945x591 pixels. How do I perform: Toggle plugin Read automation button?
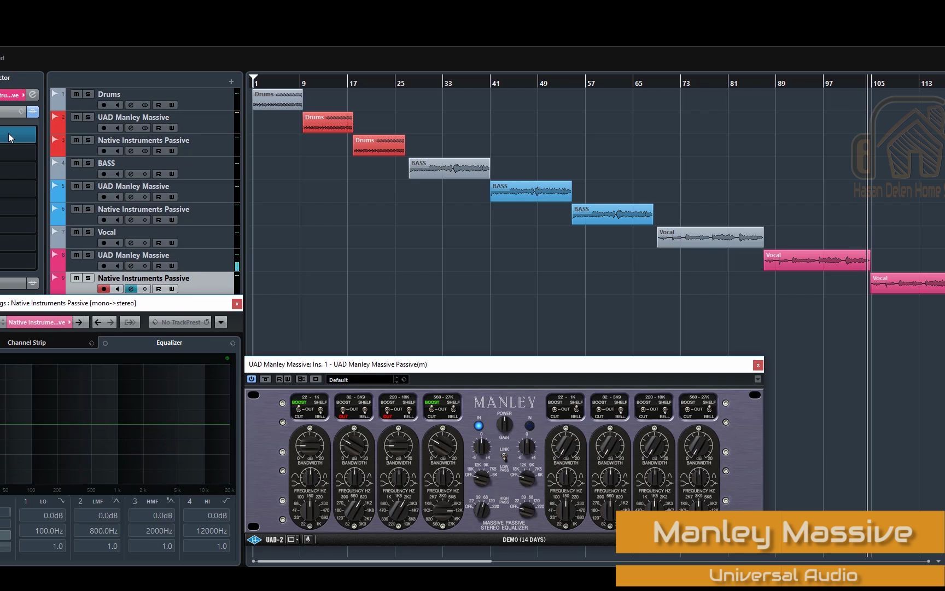(x=279, y=379)
